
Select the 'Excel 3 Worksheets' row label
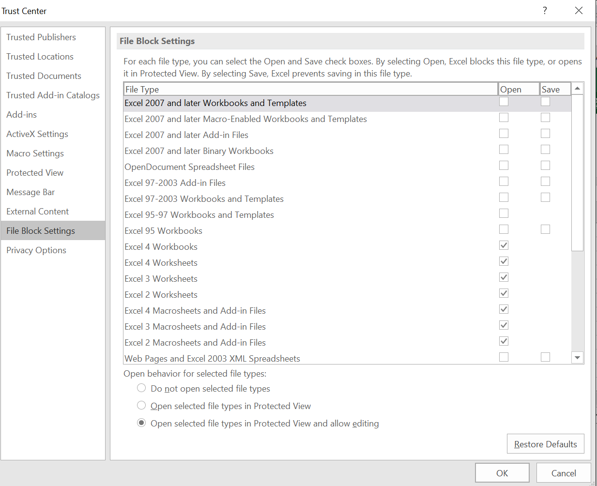pyautogui.click(x=161, y=279)
